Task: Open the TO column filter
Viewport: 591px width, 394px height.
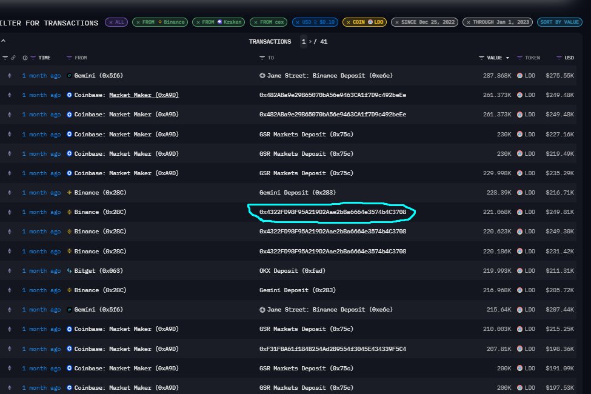Action: [x=262, y=58]
